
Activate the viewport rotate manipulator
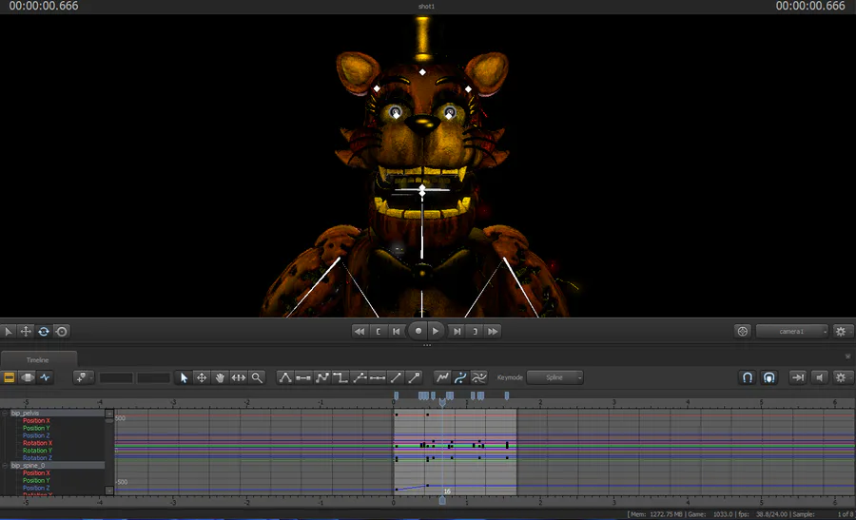tap(44, 331)
